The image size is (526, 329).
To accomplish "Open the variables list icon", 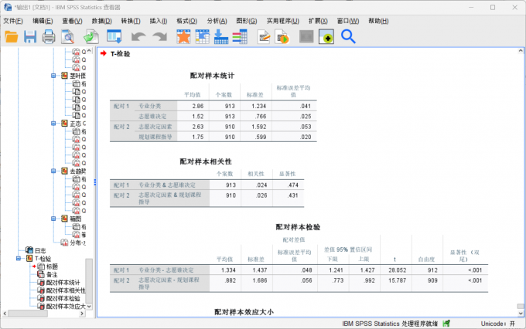I will pos(240,36).
